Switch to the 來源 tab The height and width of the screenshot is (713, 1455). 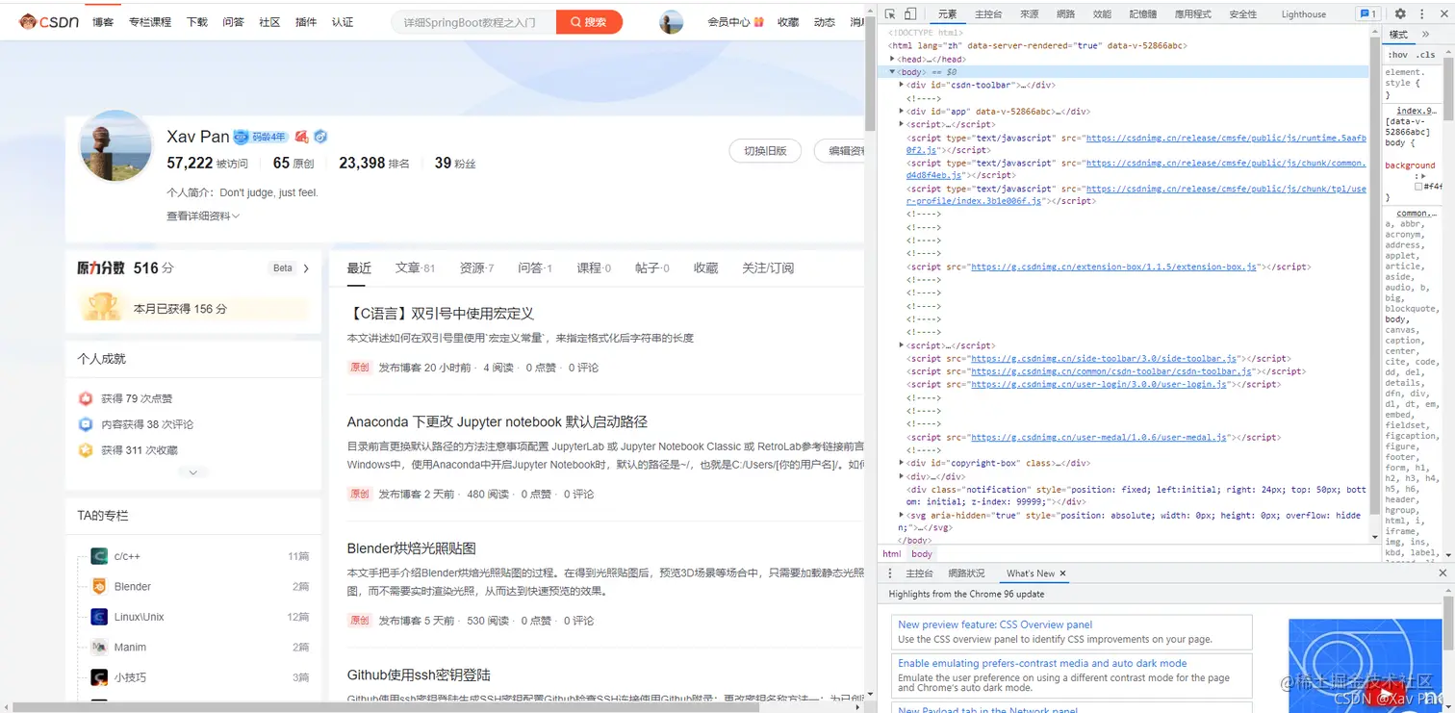pos(1030,14)
